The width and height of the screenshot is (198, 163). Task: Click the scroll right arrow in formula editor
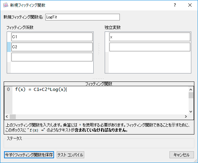pos(186,117)
